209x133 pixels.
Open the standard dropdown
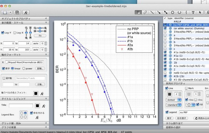tap(174, 105)
